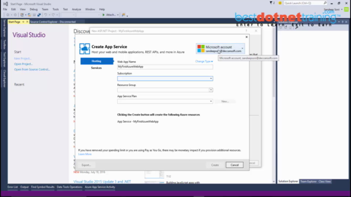Click the Cancel button

[234, 165]
